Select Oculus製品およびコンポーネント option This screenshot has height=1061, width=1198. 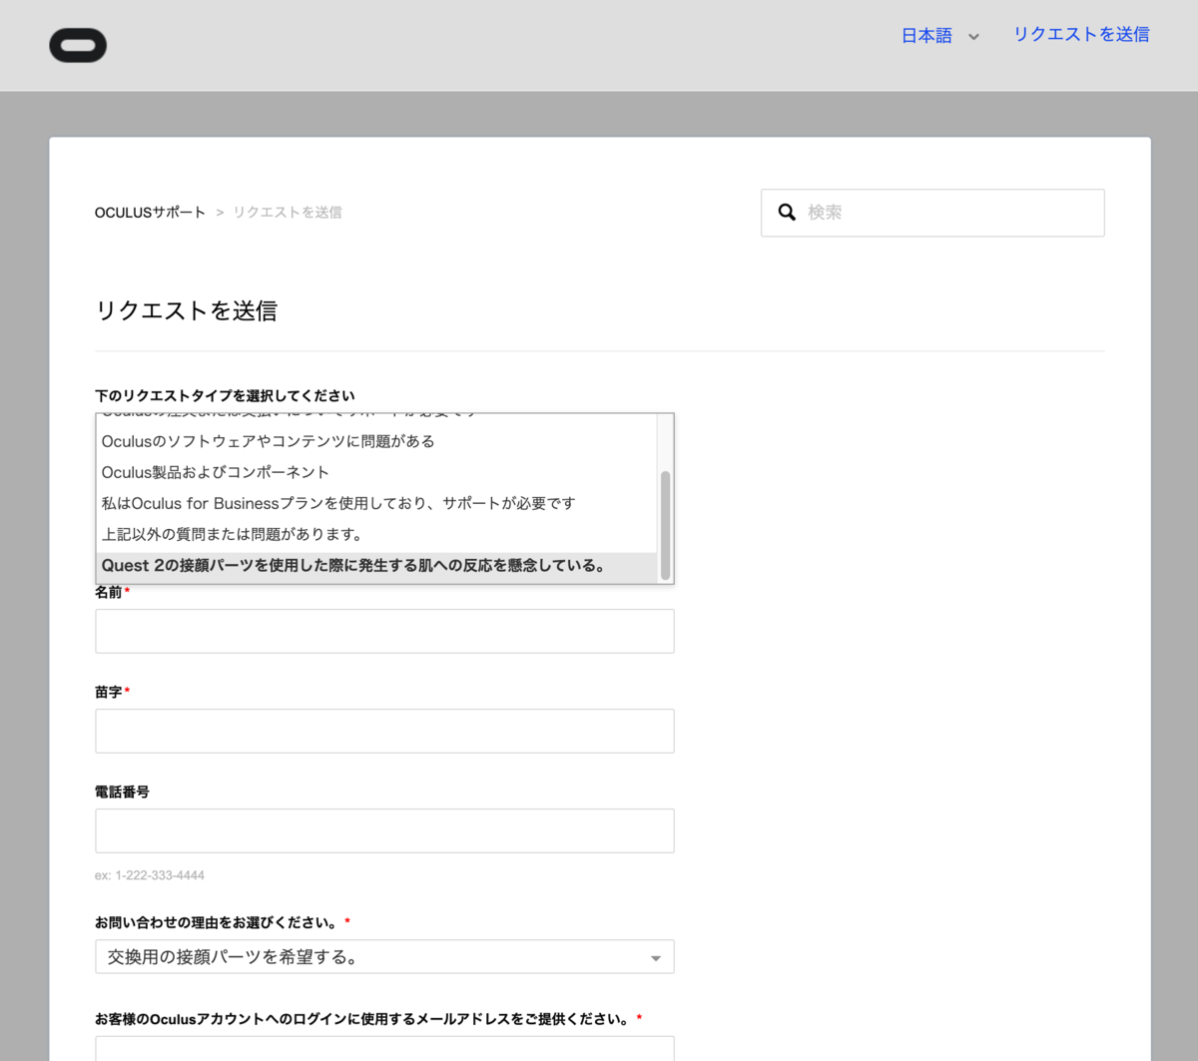point(376,472)
